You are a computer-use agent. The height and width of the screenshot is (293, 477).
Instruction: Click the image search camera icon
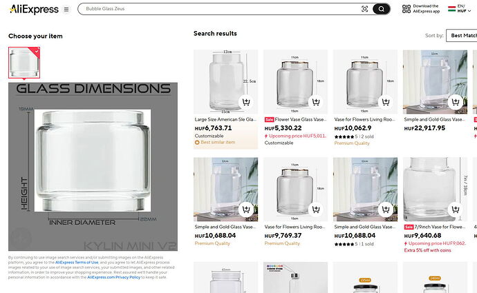pos(365,9)
